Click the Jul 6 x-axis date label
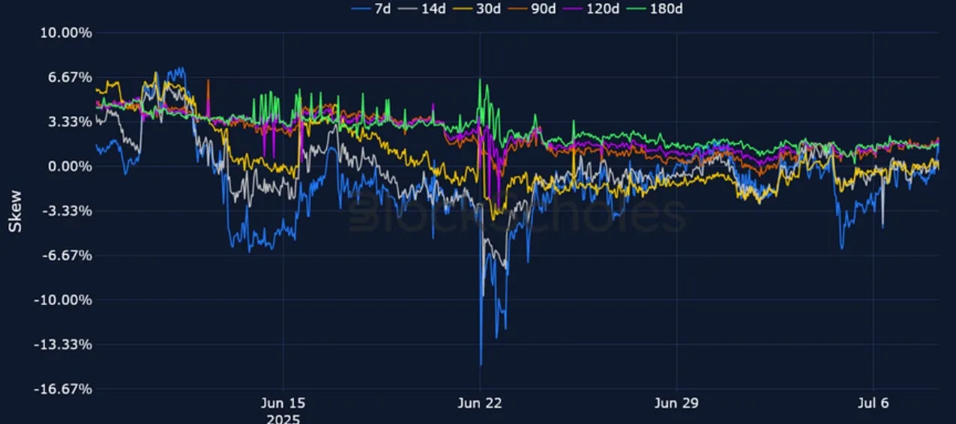Screen dimensions: 956x424 [874, 404]
